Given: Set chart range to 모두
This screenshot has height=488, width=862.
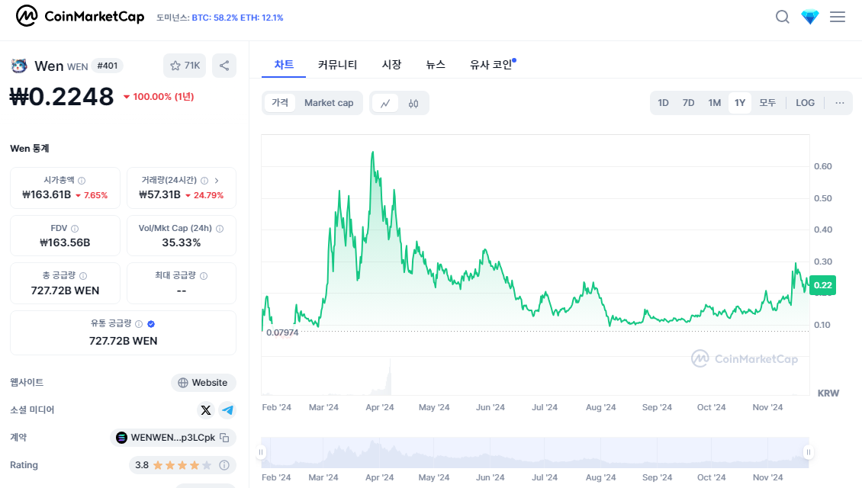Looking at the screenshot, I should pos(767,103).
